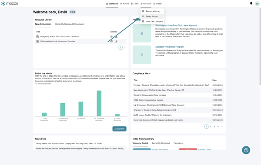Click the Accident Prevention Program document thumbnail

[x=142, y=55]
